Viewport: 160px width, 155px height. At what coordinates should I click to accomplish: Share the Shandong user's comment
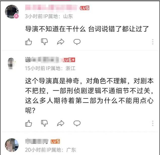click(61, 42)
